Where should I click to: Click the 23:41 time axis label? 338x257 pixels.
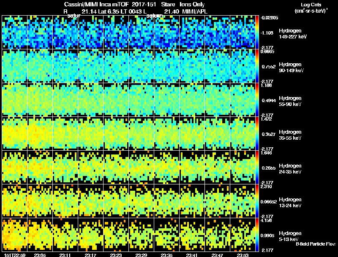tap(192, 255)
